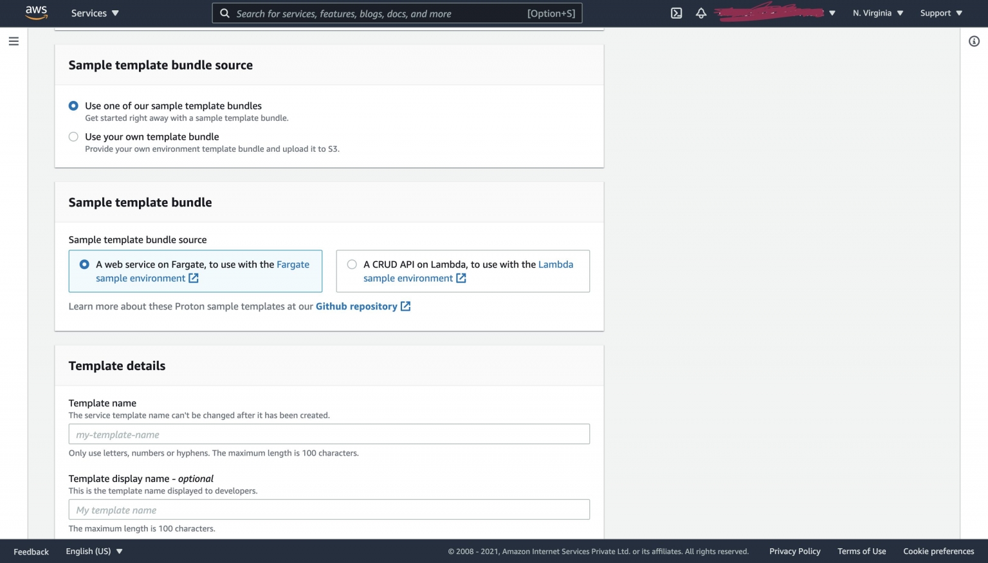Open the Support menu

pyautogui.click(x=940, y=12)
